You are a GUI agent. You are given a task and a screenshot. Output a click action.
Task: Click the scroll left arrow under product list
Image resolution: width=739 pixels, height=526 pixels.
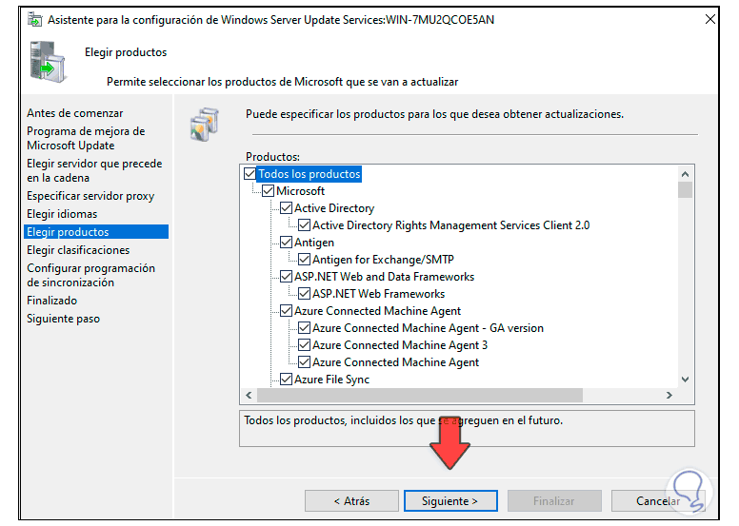click(249, 395)
